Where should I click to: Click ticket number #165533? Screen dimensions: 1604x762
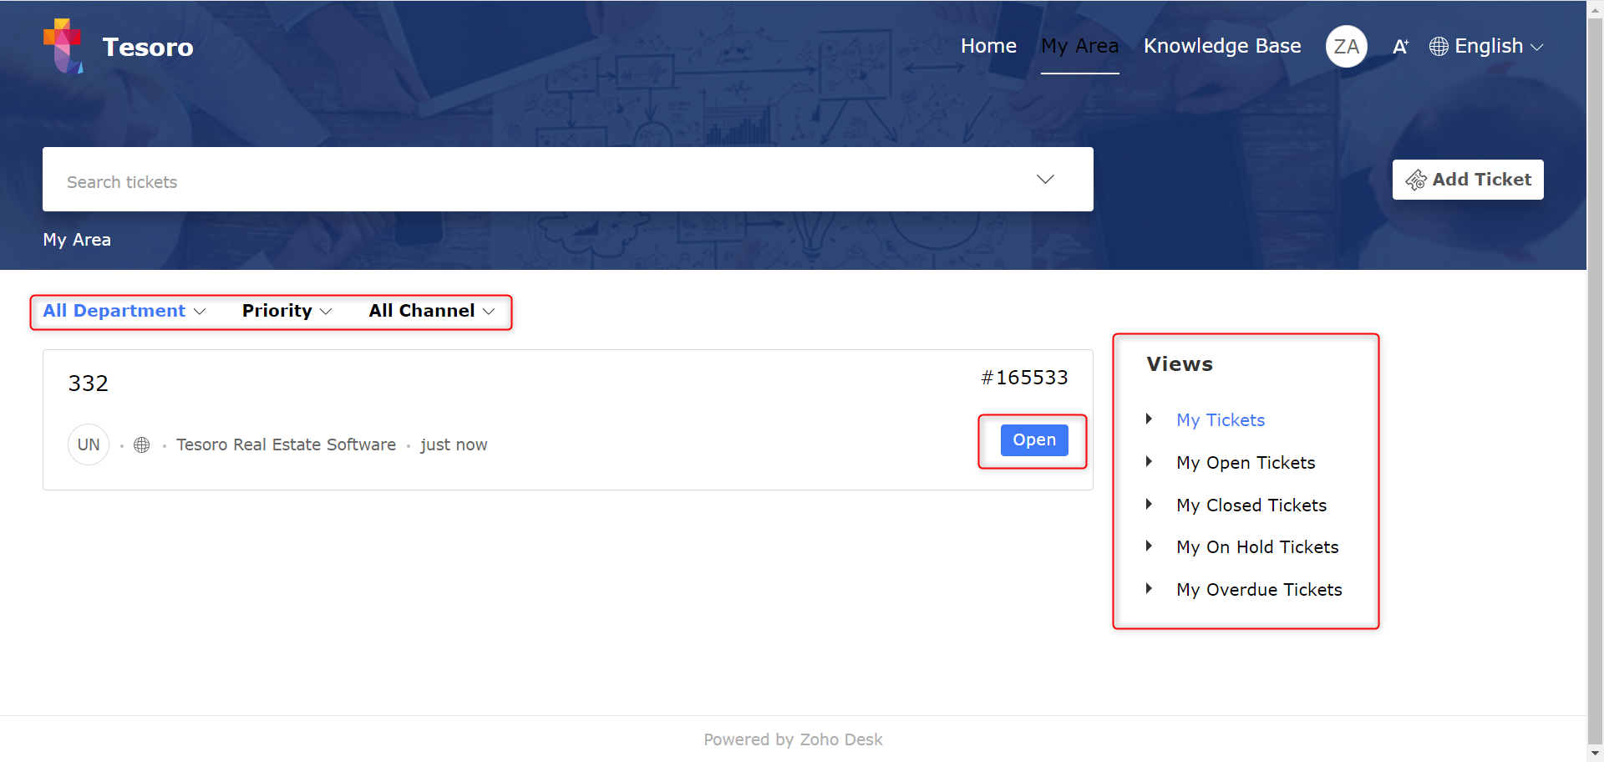click(x=1024, y=378)
